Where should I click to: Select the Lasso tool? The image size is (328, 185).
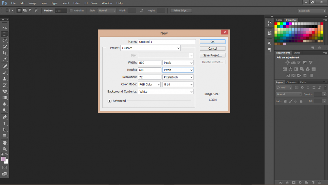5,40
